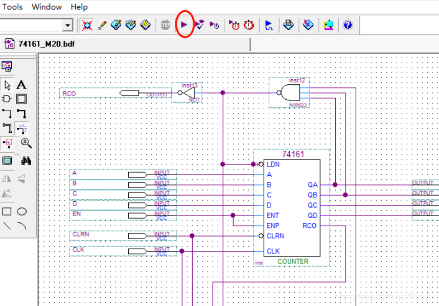Click the Flip Horizontal icon

pos(7,179)
